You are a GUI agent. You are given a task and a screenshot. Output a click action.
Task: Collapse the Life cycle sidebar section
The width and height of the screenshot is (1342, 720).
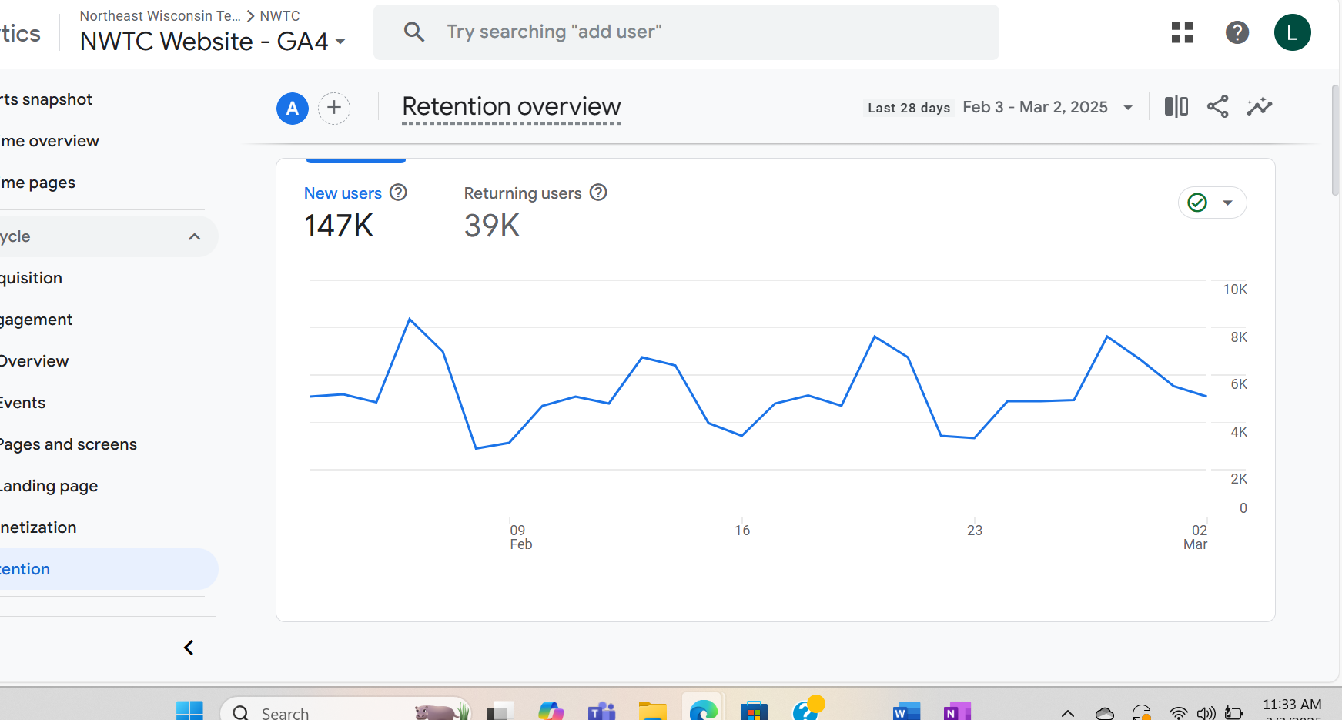pyautogui.click(x=194, y=236)
